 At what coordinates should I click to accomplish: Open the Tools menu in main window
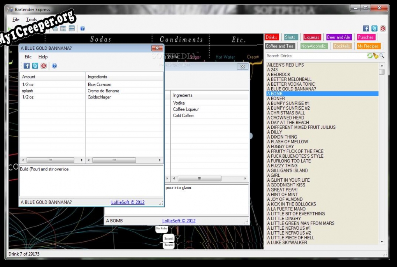tap(32, 19)
